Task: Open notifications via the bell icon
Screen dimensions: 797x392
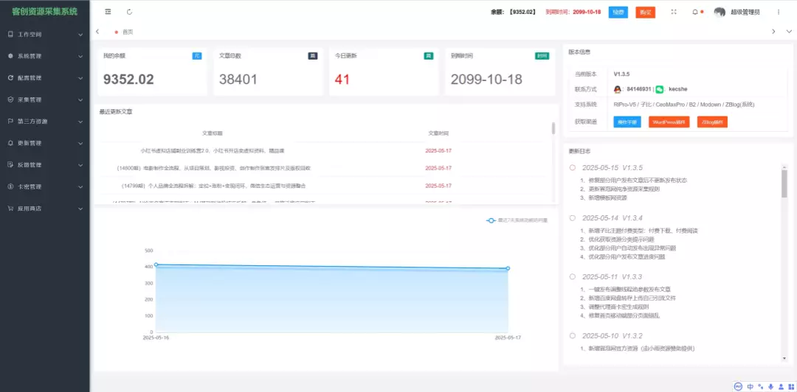Action: coord(694,12)
